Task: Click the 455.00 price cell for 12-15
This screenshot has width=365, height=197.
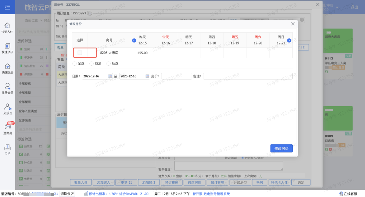Action: [x=142, y=53]
